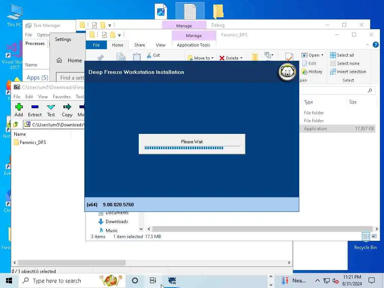
Task: Open Explorer help question mark icon
Action: click(375, 45)
